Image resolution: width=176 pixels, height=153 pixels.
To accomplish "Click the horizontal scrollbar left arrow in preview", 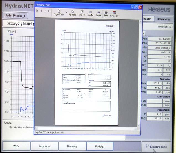I will [x=36, y=128].
